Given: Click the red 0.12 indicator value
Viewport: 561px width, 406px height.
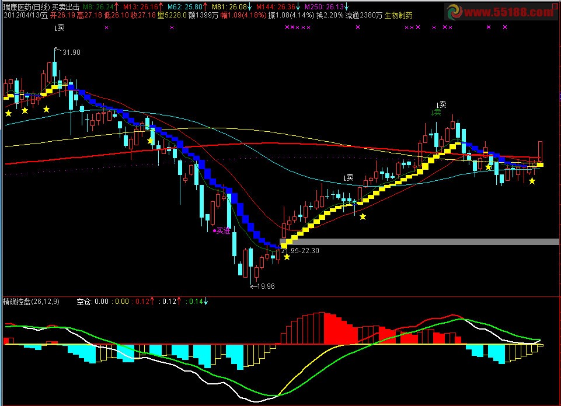Looking at the screenshot, I should (142, 301).
